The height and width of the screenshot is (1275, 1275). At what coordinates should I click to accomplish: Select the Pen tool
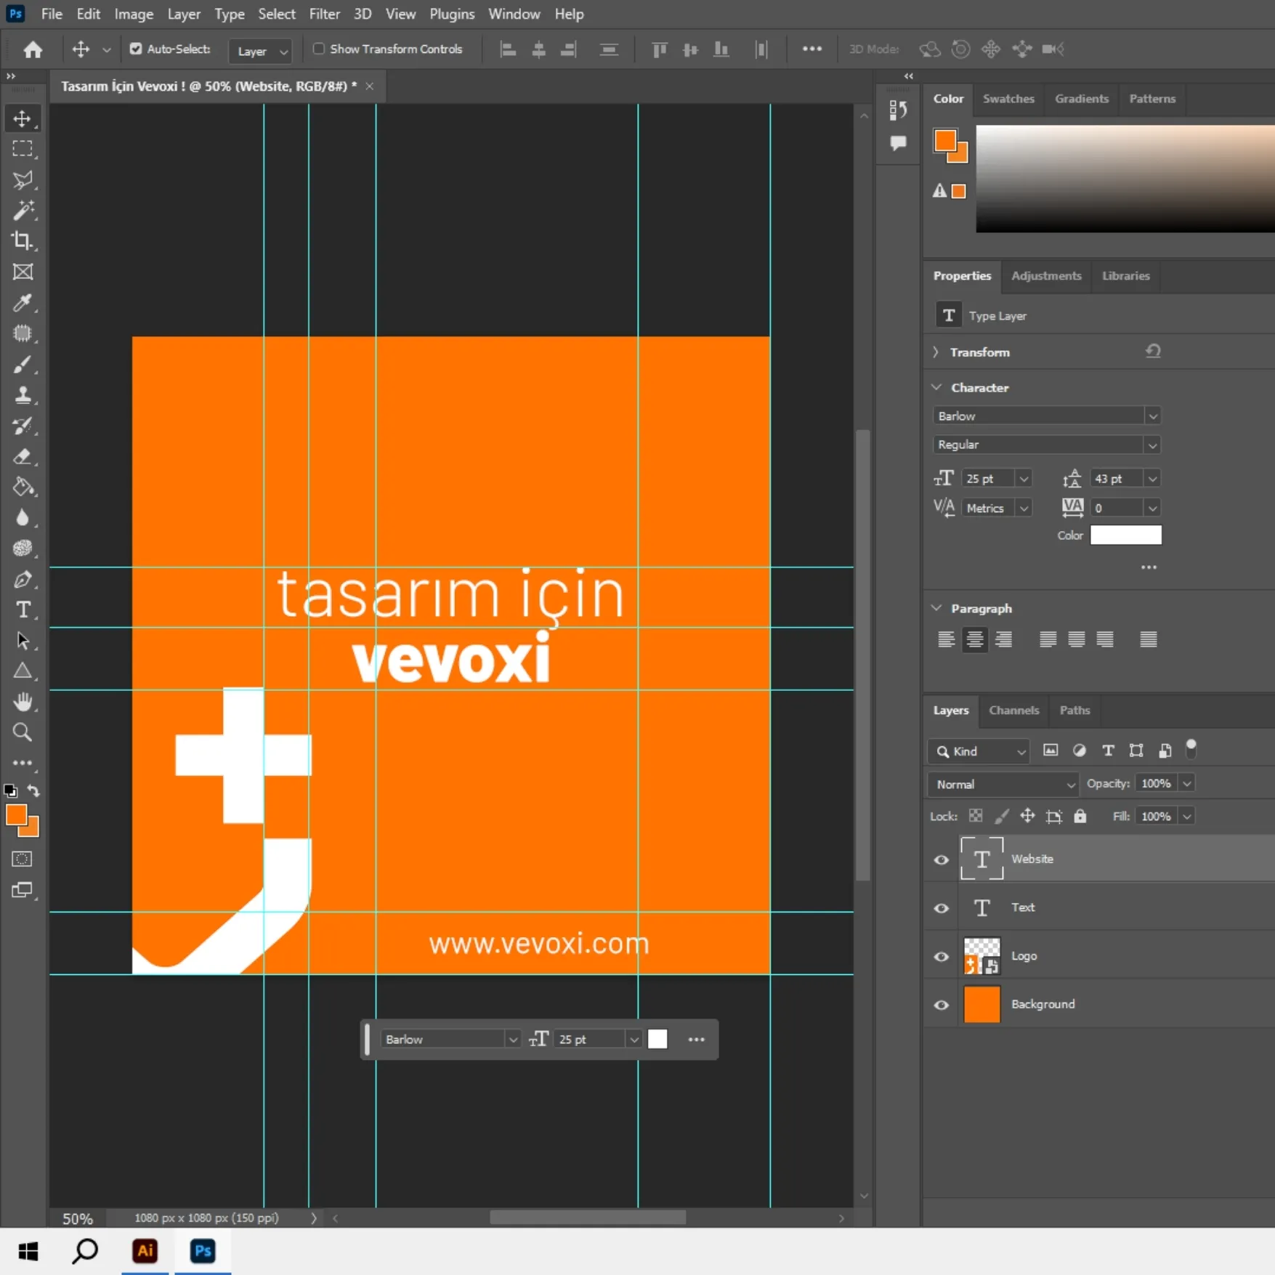click(x=23, y=579)
